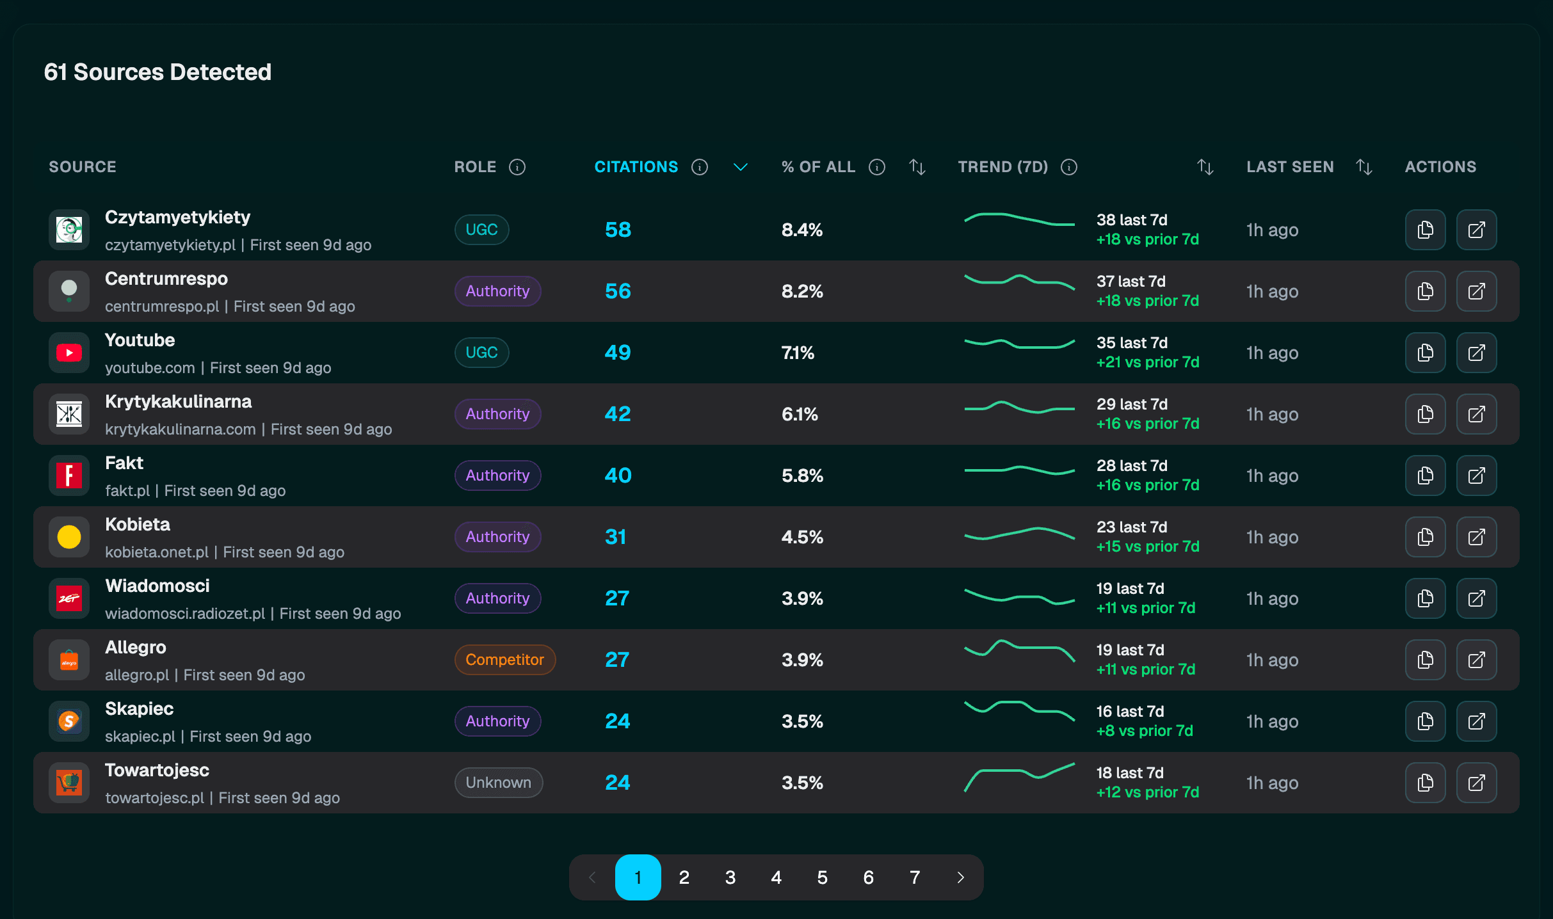The height and width of the screenshot is (919, 1553).
Task: Click the Competitor badge on Allegro row
Action: click(x=505, y=659)
